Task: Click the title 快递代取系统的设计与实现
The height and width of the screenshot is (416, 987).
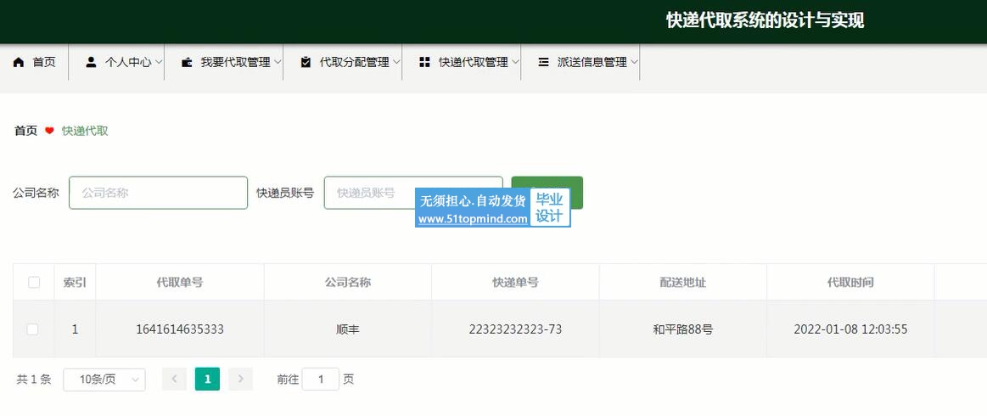Action: coord(765,20)
